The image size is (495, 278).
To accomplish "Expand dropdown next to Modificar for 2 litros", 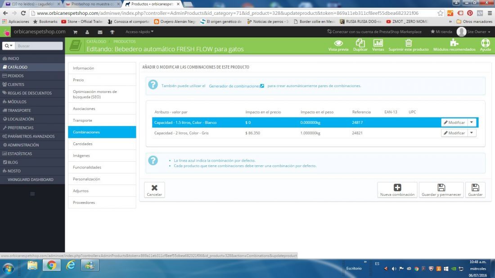I will click(x=472, y=133).
